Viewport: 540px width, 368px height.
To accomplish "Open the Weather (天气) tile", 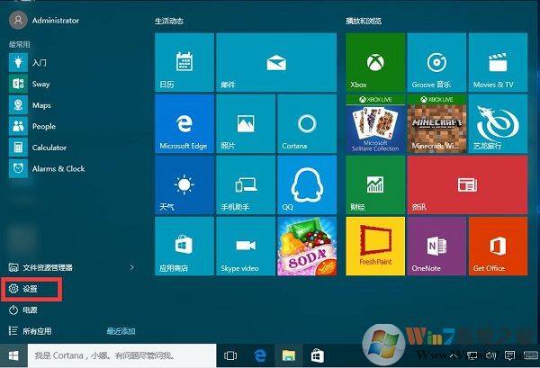I will point(184,184).
